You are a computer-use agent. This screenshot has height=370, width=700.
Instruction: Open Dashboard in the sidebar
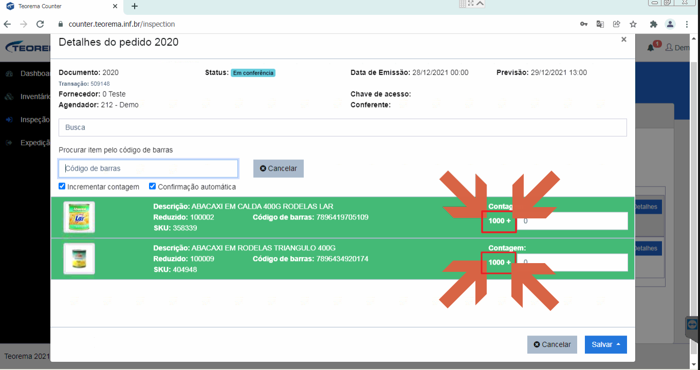click(35, 73)
